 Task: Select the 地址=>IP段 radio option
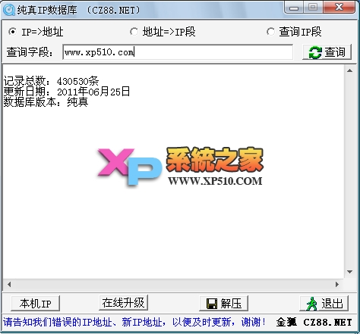(x=134, y=32)
